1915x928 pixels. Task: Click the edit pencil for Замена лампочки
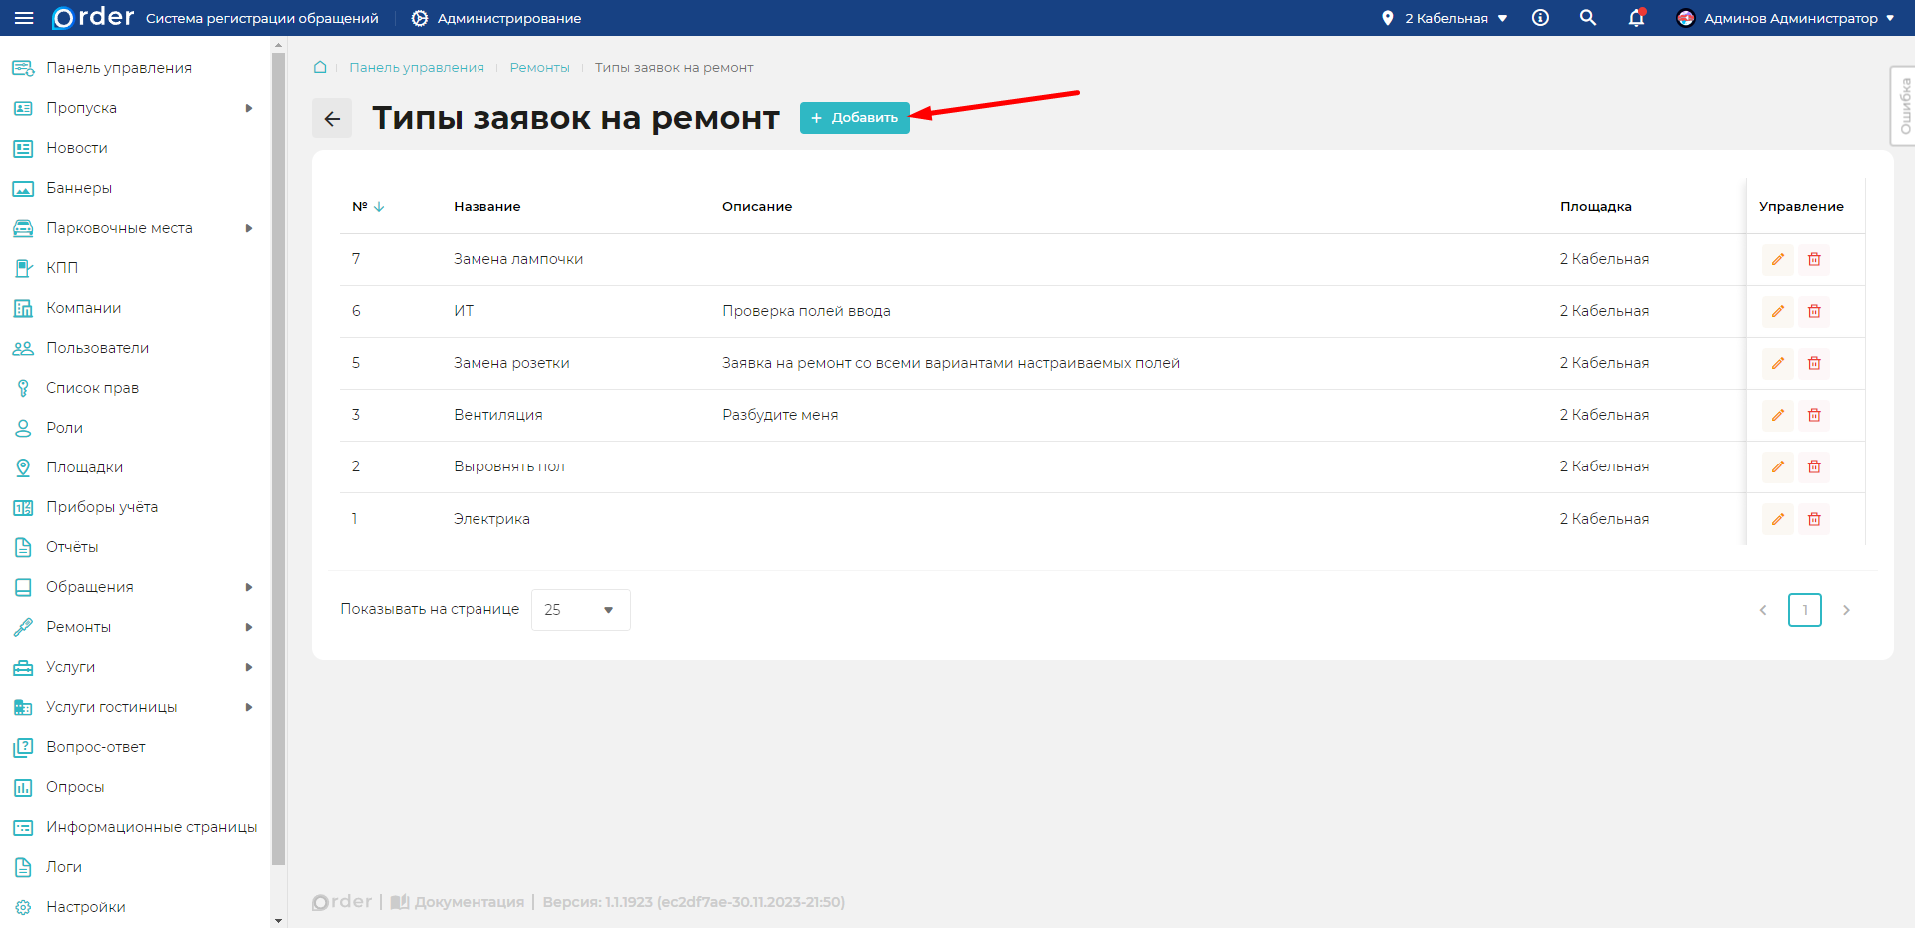[1777, 259]
